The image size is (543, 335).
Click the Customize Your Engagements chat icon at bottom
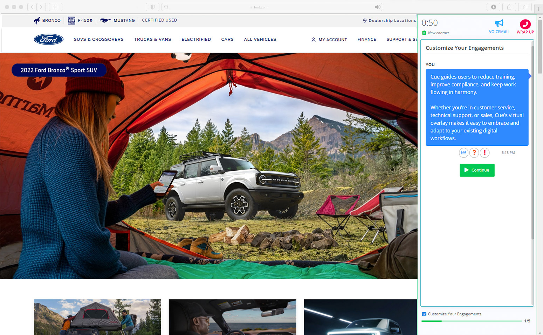[424, 314]
